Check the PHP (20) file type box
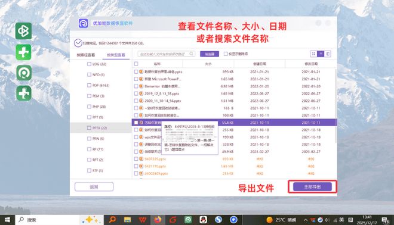394x225 pixels. pos(89,107)
